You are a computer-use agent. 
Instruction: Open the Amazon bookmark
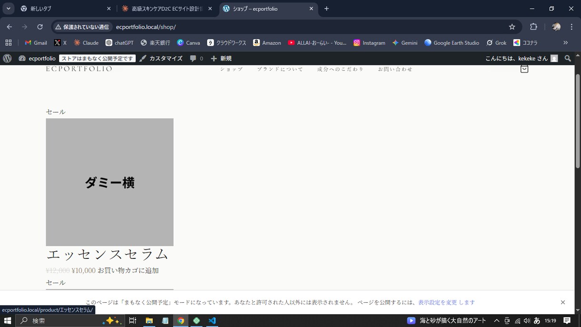click(267, 42)
